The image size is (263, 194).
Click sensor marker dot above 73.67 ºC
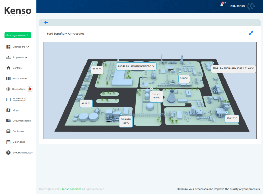pos(92,64)
